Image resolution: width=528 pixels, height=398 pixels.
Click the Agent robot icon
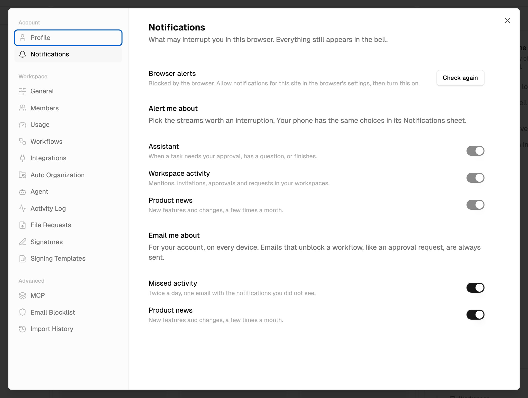22,192
